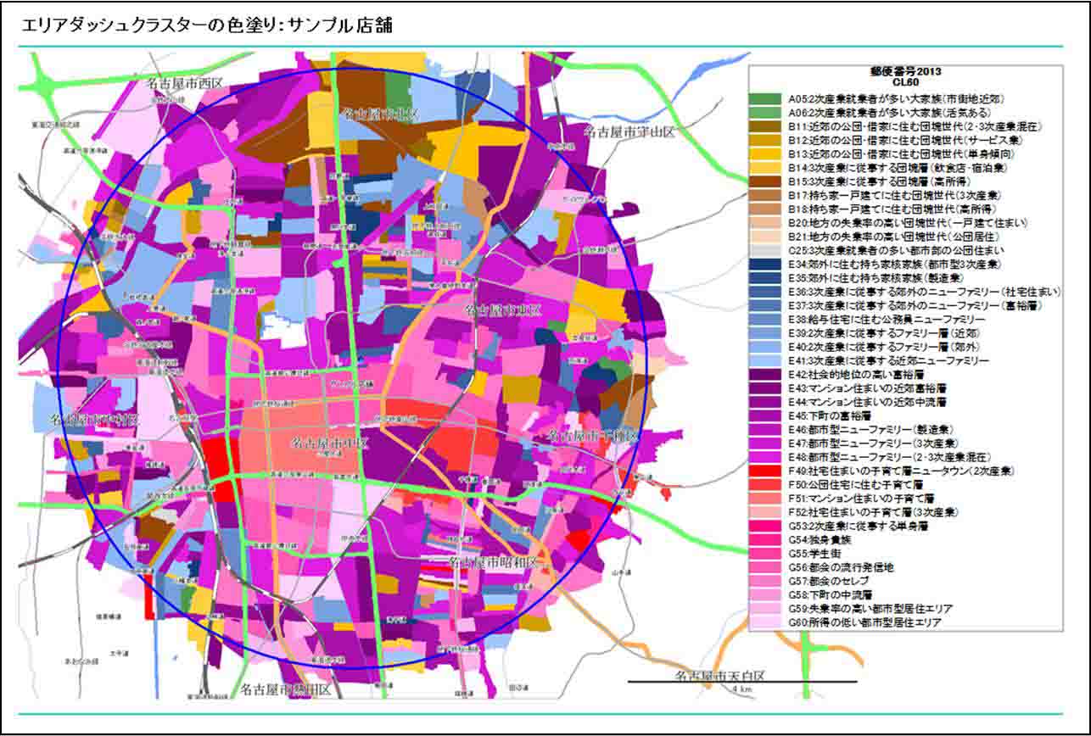The width and height of the screenshot is (1091, 736).
Task: Click the E34 navy blue legend swatch
Action: [764, 264]
